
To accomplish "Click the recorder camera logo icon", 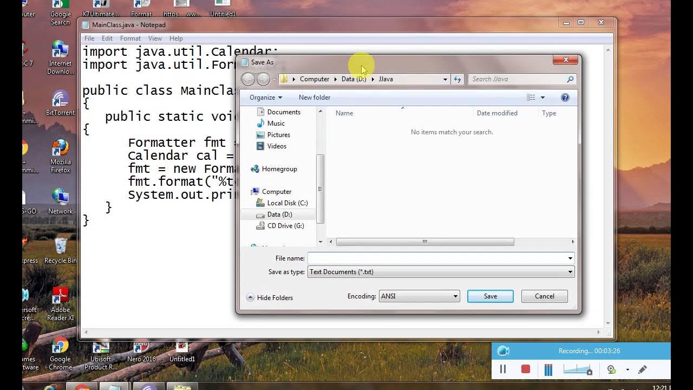I will coord(503,351).
